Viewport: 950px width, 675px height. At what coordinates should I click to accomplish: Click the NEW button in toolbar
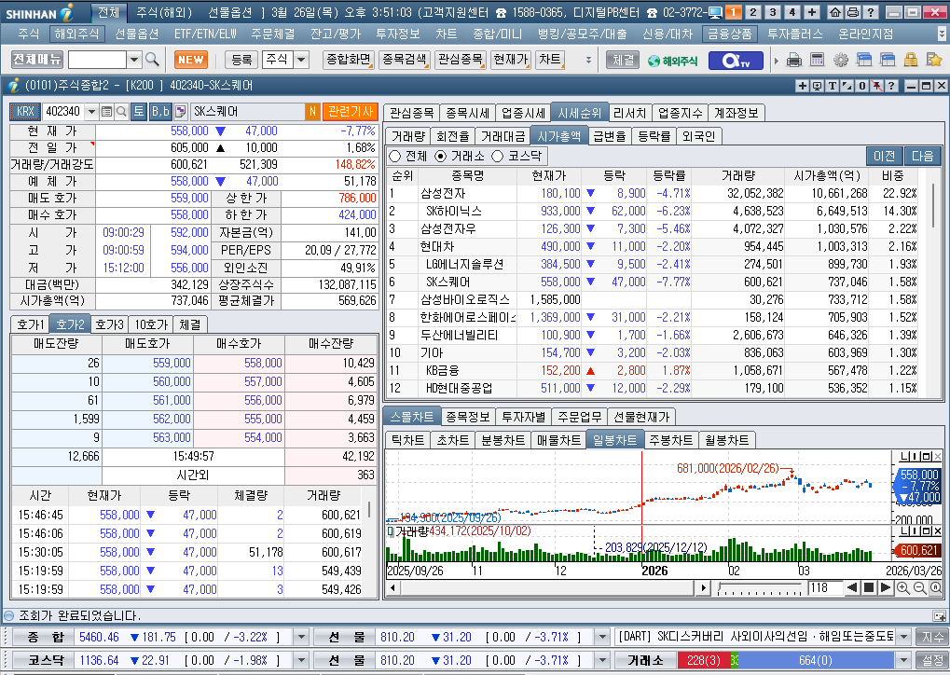pos(191,60)
